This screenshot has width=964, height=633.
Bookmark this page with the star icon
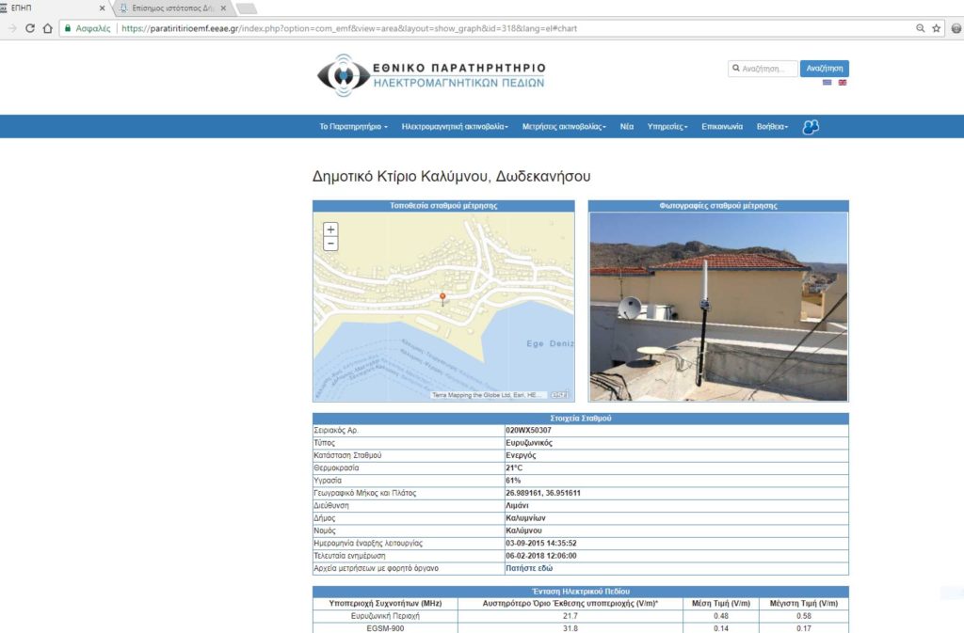pyautogui.click(x=936, y=28)
